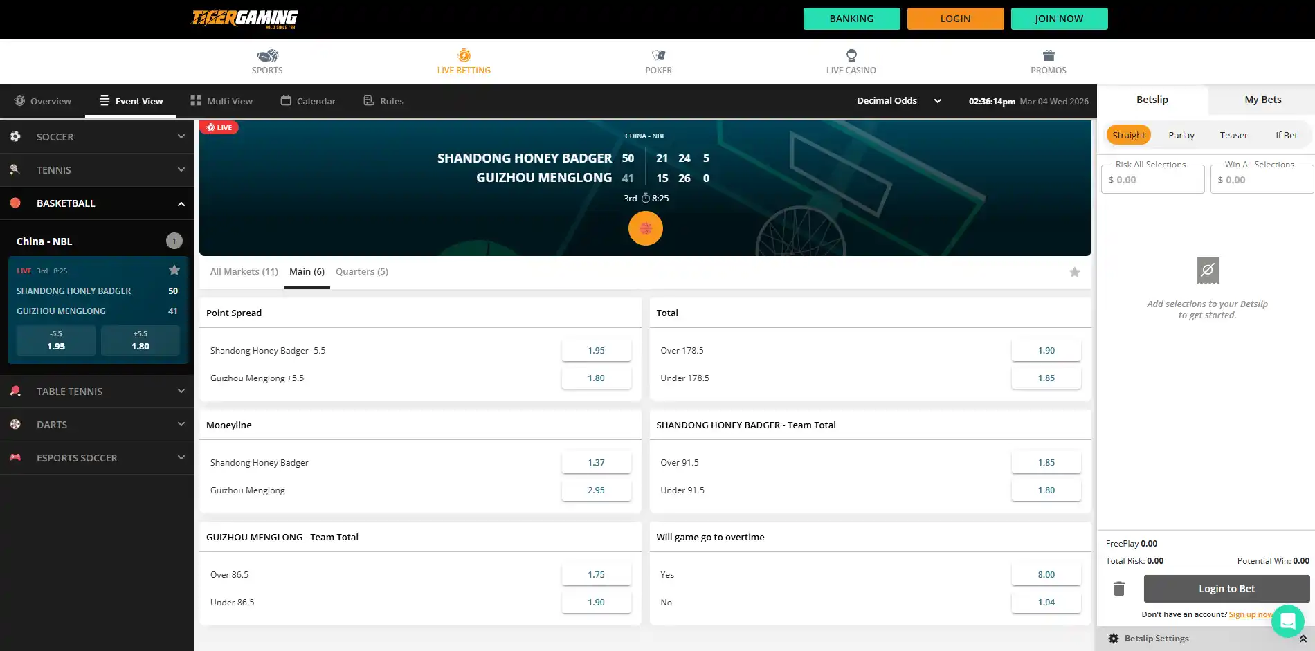Click the Login button in header
This screenshot has height=651, width=1315.
click(955, 19)
